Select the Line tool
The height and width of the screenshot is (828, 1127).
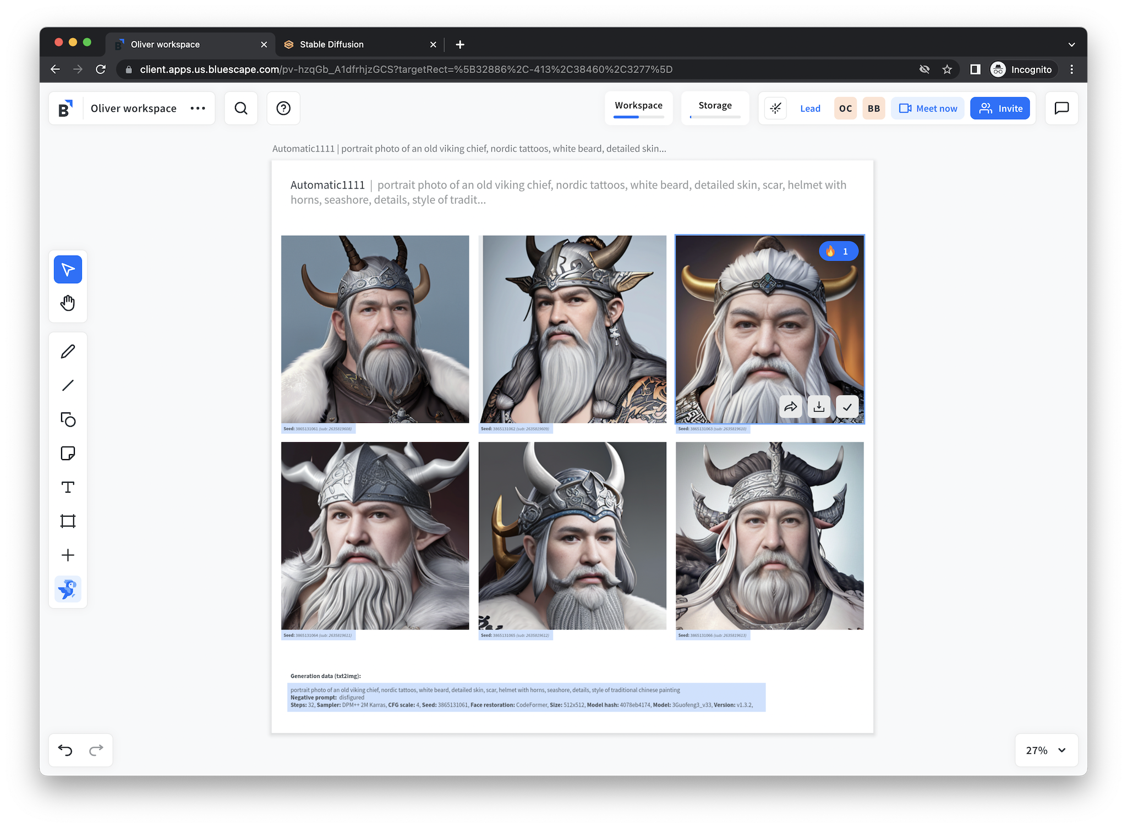(68, 385)
